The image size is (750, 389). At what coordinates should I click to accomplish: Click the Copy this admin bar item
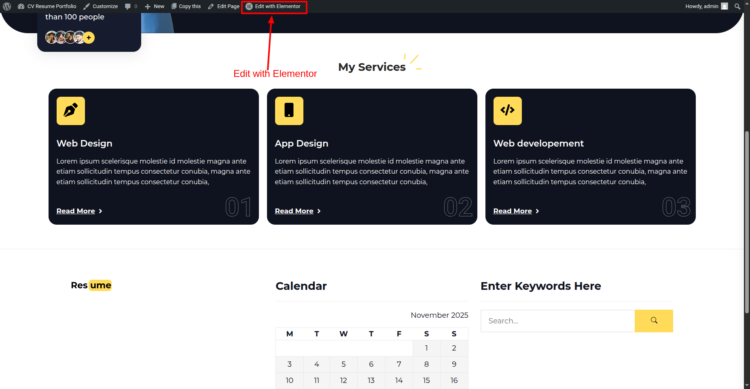186,6
